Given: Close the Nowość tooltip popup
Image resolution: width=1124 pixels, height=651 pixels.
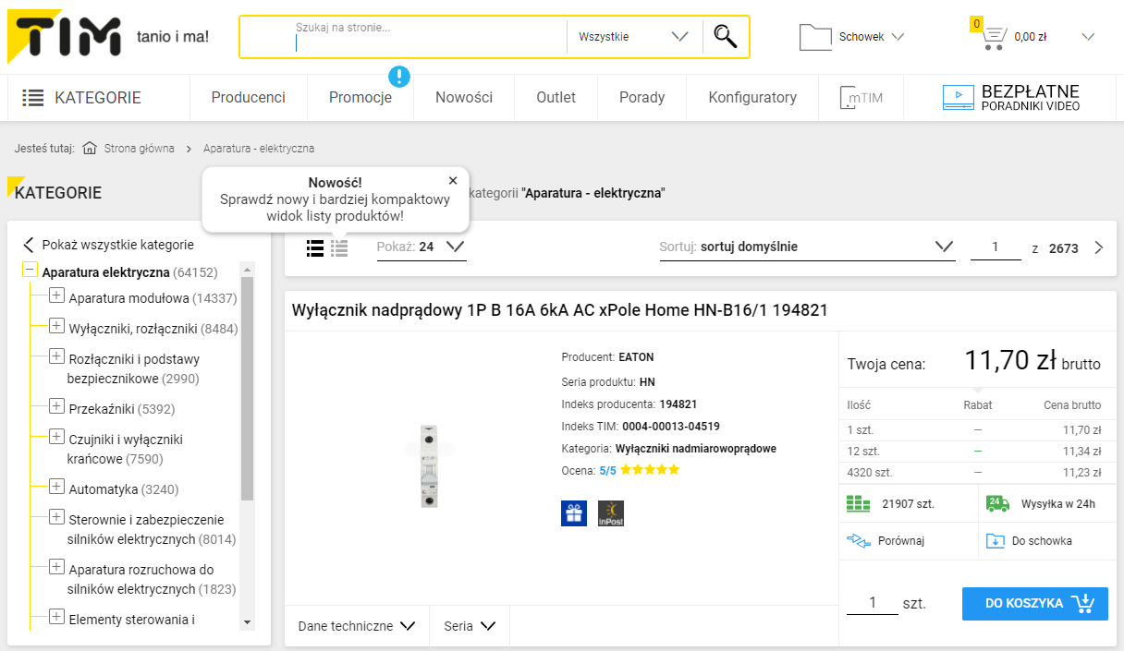Looking at the screenshot, I should [453, 181].
